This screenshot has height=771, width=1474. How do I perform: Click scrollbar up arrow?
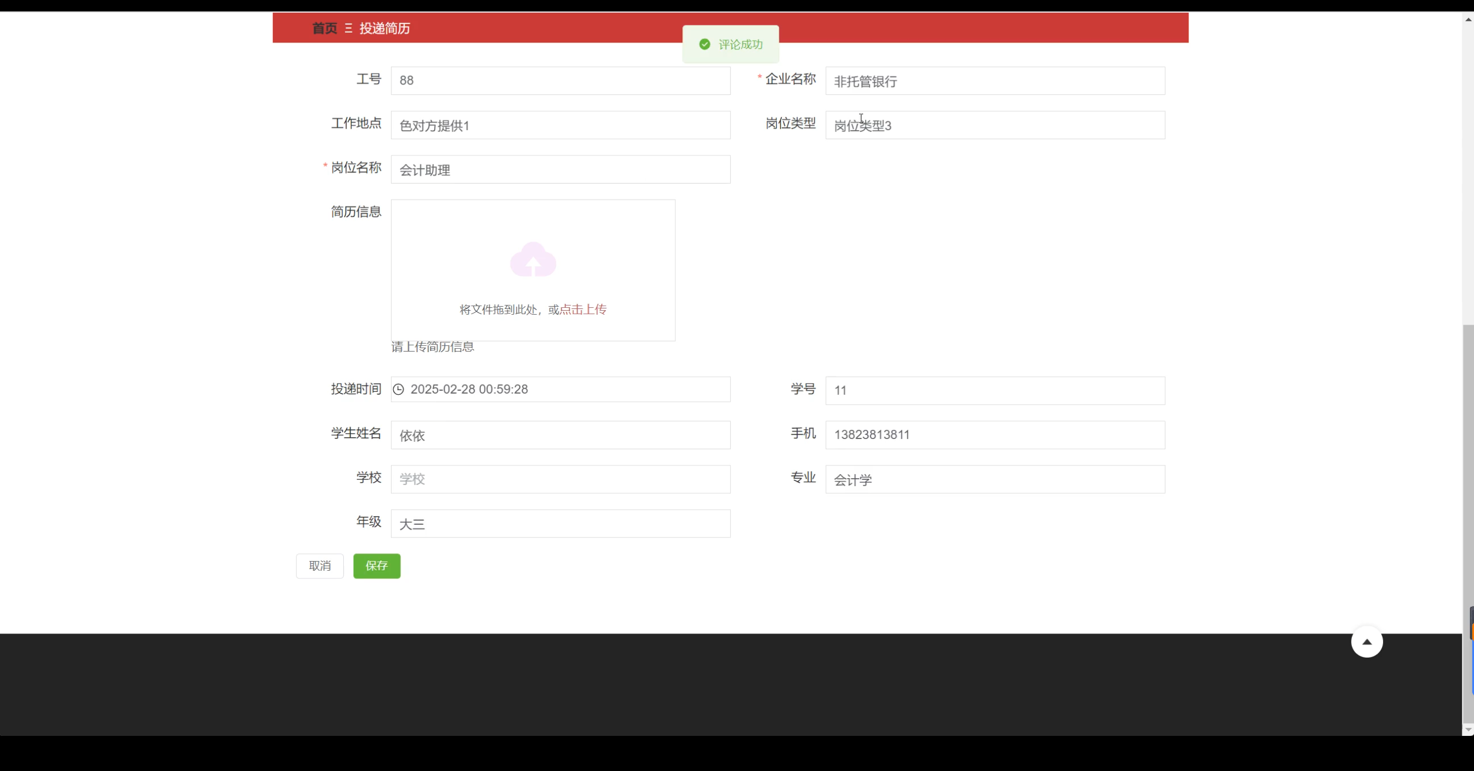[x=1468, y=18]
